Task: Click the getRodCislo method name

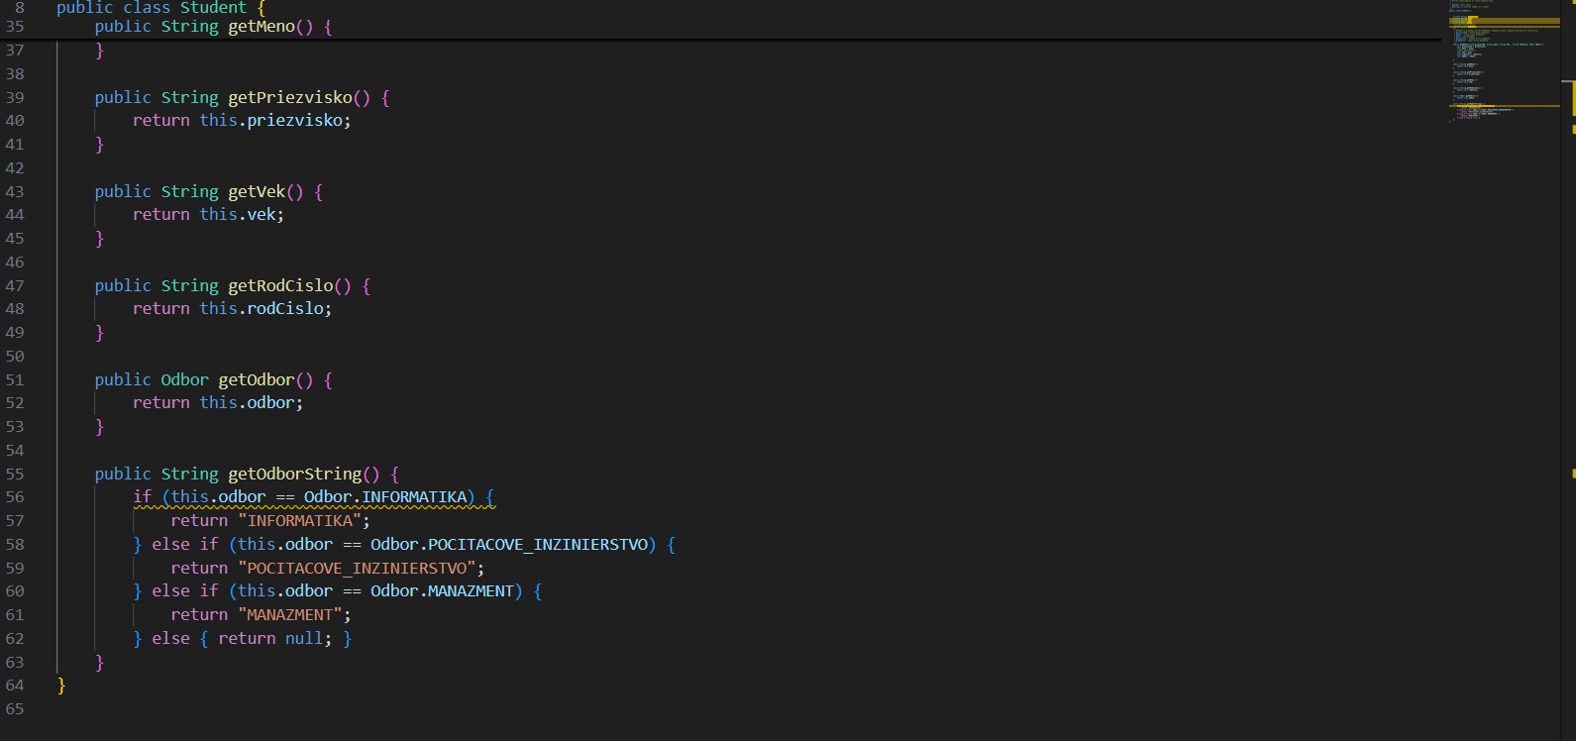Action: [279, 285]
